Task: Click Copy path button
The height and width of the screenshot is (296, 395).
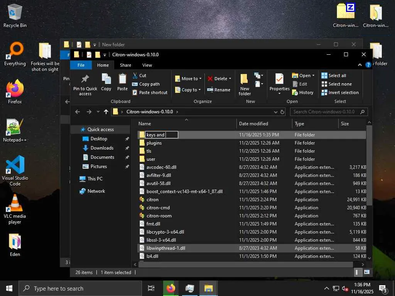Action: click(x=146, y=84)
